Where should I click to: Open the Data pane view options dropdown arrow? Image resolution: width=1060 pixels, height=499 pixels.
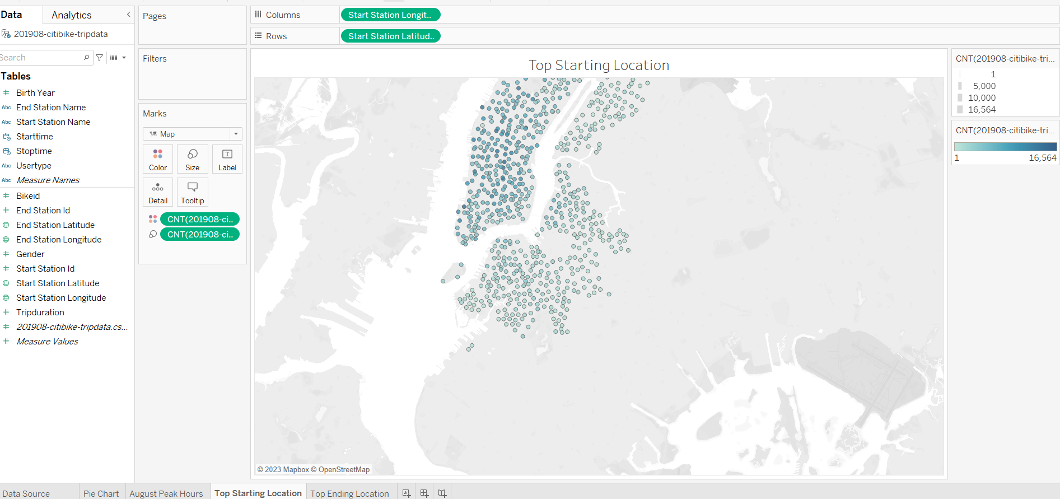[x=124, y=57]
